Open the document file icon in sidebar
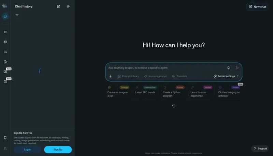 tap(5, 62)
